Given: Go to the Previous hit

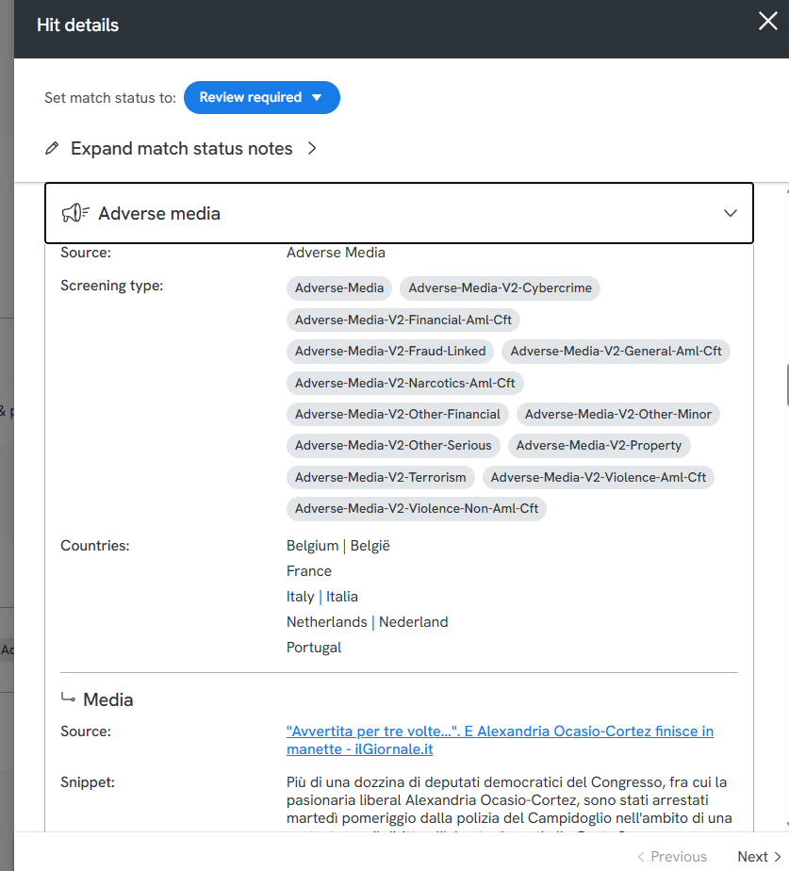Looking at the screenshot, I should click(x=672, y=857).
